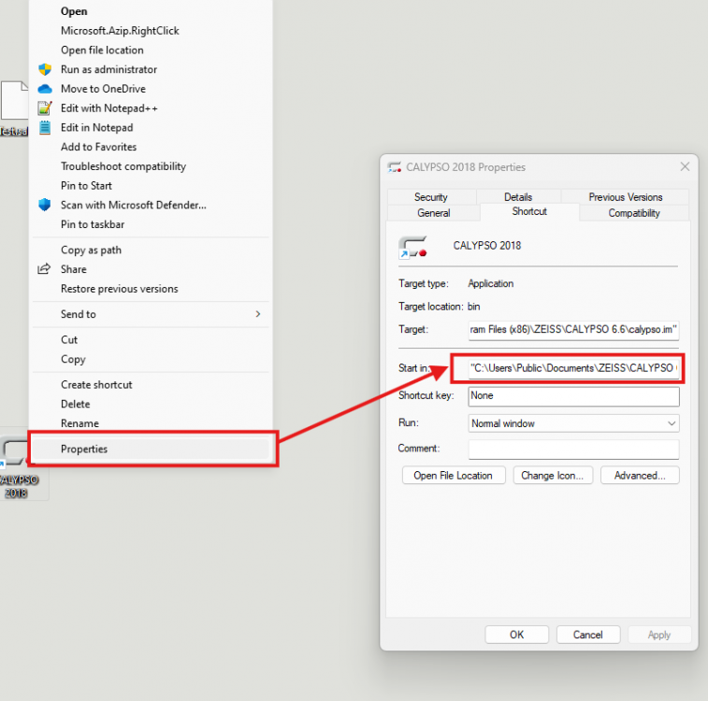This screenshot has height=701, width=708.
Task: Click the Open File Location button
Action: (454, 476)
